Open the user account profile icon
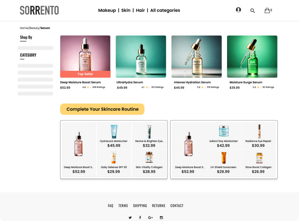Image resolution: width=299 pixels, height=221 pixels. 238,10
